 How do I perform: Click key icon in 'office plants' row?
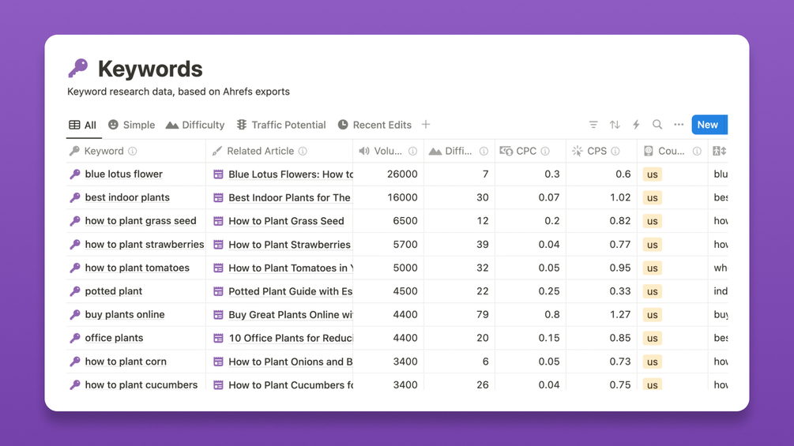pos(75,338)
